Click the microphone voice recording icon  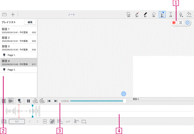tap(181, 15)
